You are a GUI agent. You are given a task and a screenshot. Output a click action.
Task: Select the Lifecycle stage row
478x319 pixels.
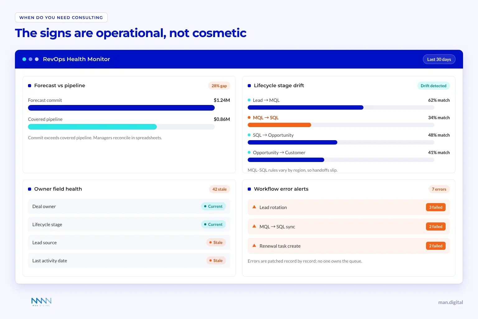129,224
